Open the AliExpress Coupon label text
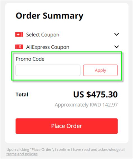133x159 pixels. pyautogui.click(x=48, y=47)
